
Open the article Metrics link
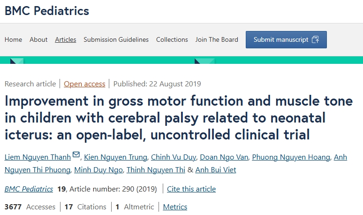[175, 207]
